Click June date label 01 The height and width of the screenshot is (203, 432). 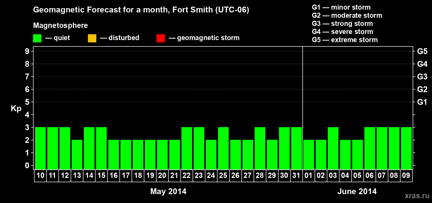tap(308, 175)
